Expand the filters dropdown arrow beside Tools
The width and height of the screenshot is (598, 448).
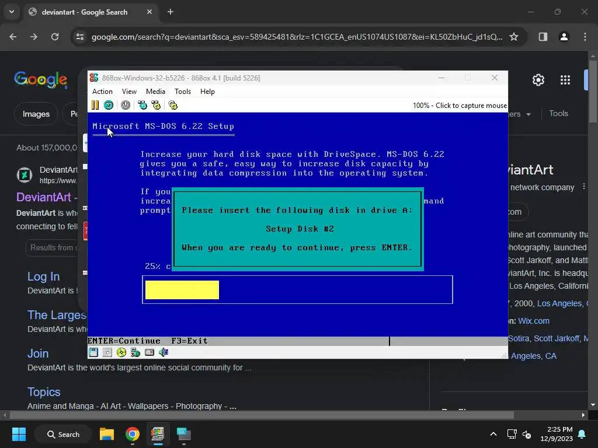[x=529, y=114]
